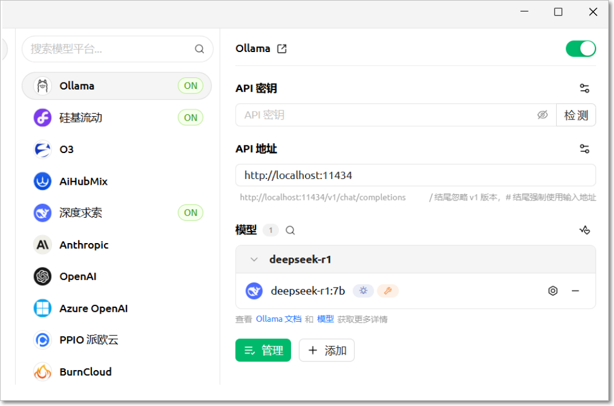The width and height of the screenshot is (614, 406).
Task: Click the API address field http://localhost:11434
Action: (415, 176)
